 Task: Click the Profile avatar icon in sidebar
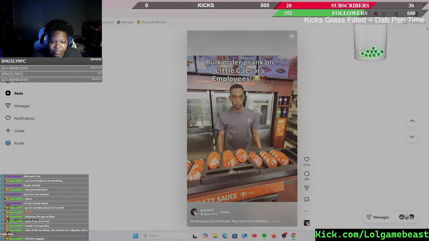8,143
